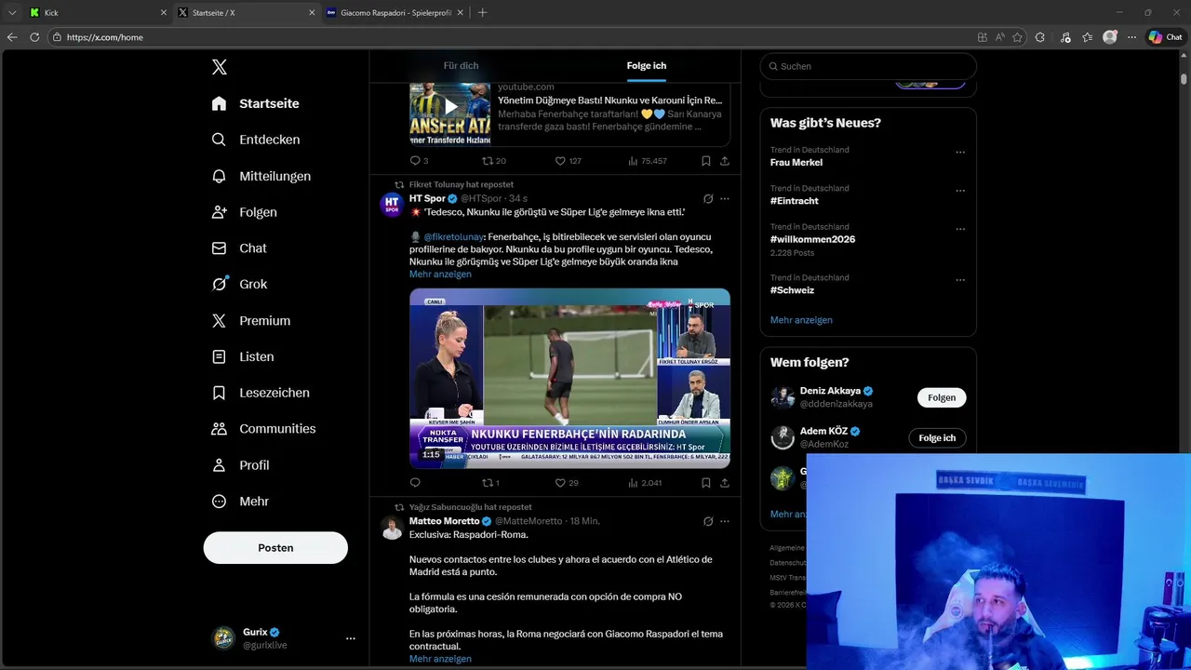Click the @fikretolunay mention link
1191x670 pixels.
pyautogui.click(x=454, y=237)
